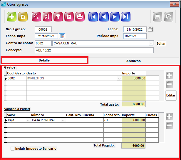
Task: Click Valores Importe cell 6000.00
Action: [x=134, y=120]
